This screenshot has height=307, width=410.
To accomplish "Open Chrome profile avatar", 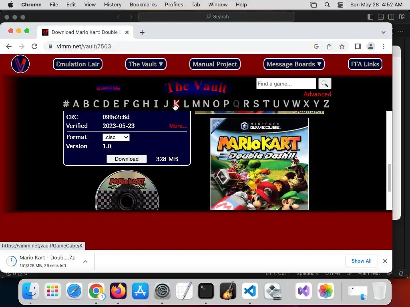I will 370,46.
